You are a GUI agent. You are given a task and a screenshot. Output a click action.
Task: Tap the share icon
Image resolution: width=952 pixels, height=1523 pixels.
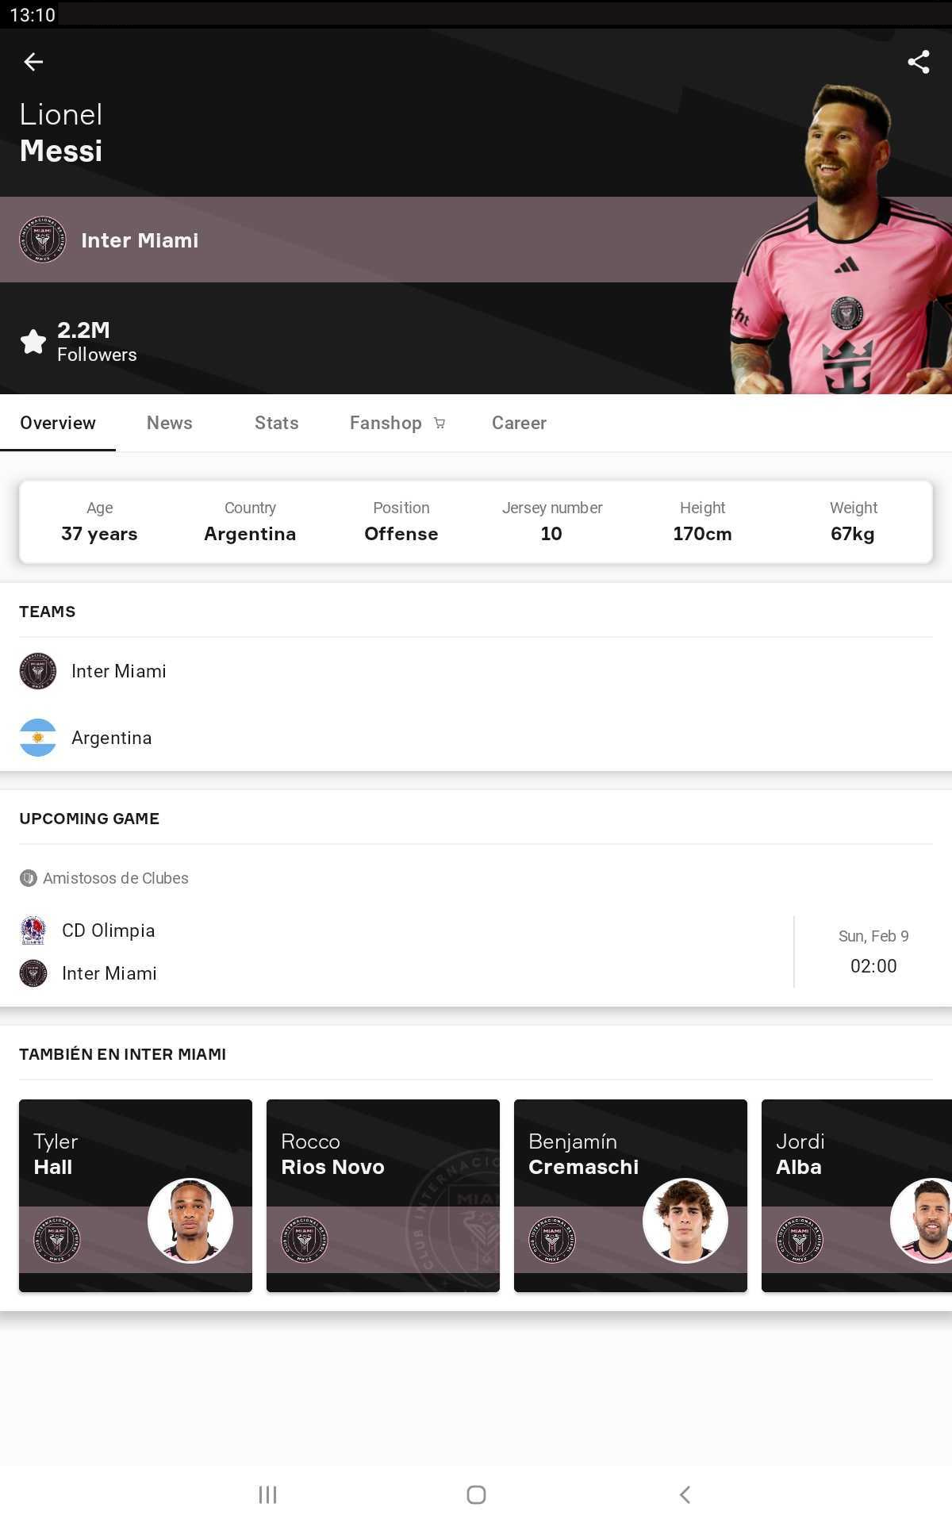(x=919, y=62)
